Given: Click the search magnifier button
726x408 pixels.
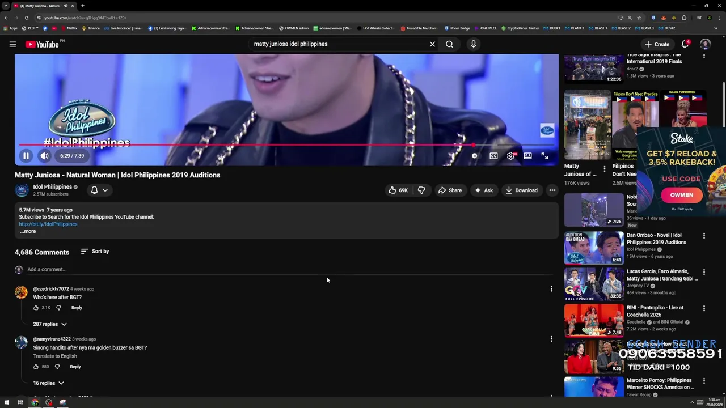Looking at the screenshot, I should (x=449, y=44).
